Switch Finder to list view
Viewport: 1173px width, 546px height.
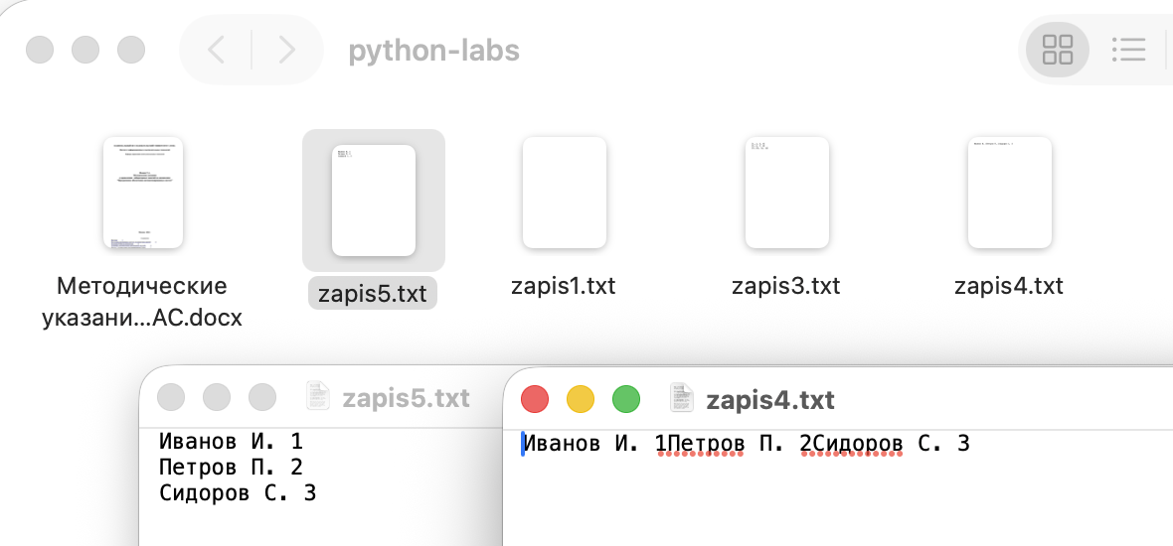click(1128, 50)
